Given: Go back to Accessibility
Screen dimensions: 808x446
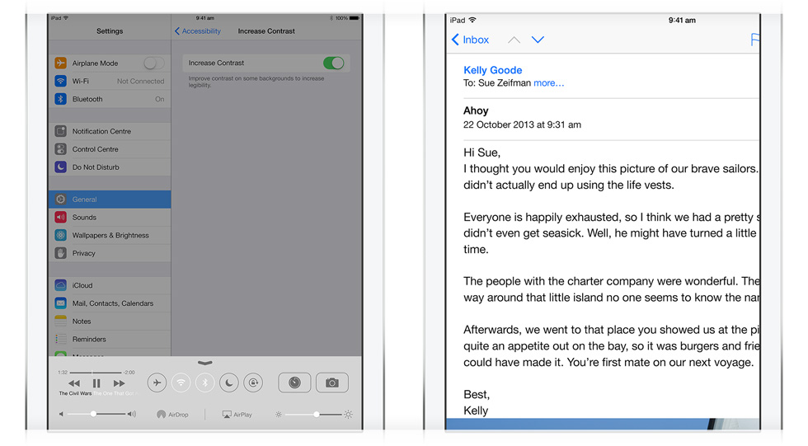Looking at the screenshot, I should 198,31.
